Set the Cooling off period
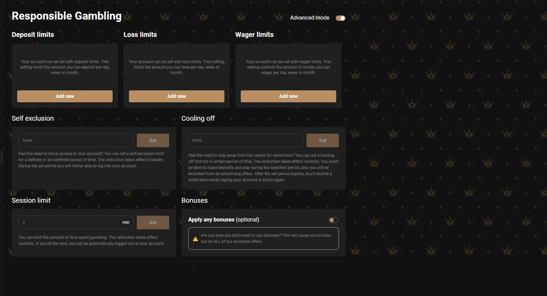Viewport: 547px width, 296px height. point(323,140)
